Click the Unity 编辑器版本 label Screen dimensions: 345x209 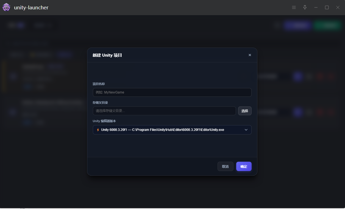104,121
